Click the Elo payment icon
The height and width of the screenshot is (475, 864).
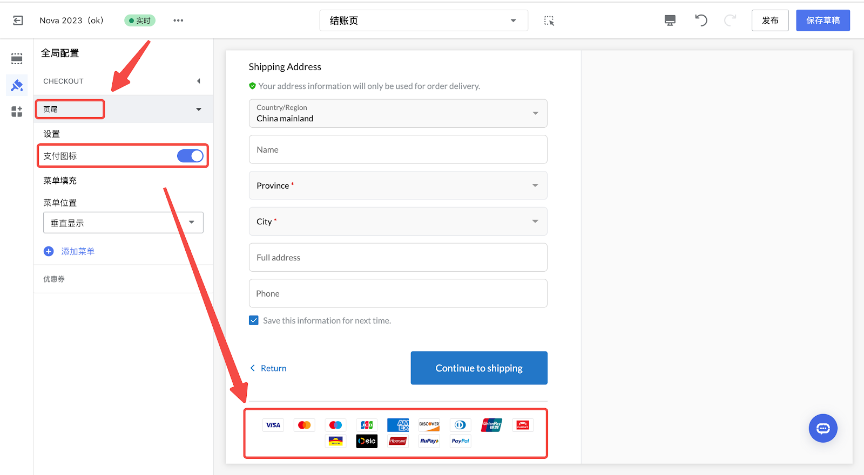367,441
